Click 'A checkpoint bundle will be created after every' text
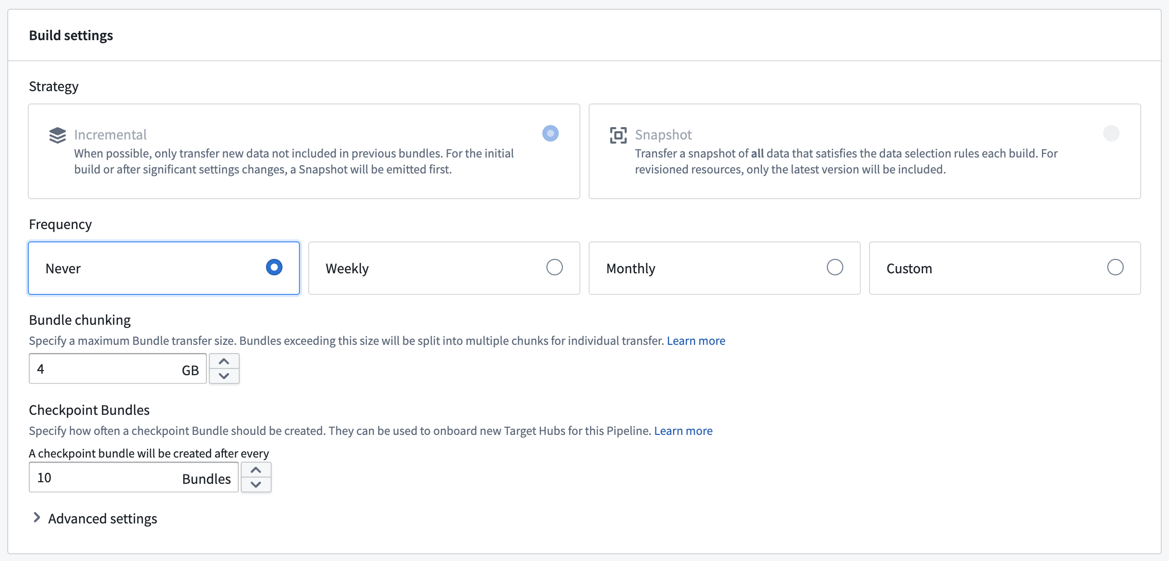Viewport: 1169px width, 561px height. (x=149, y=453)
